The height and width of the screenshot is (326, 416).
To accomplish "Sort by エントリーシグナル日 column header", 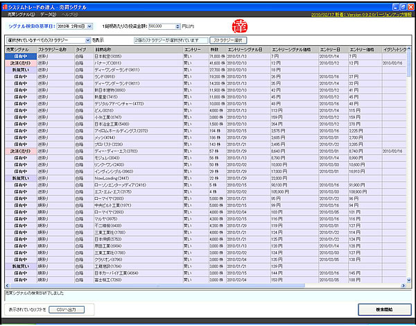I will click(x=248, y=50).
